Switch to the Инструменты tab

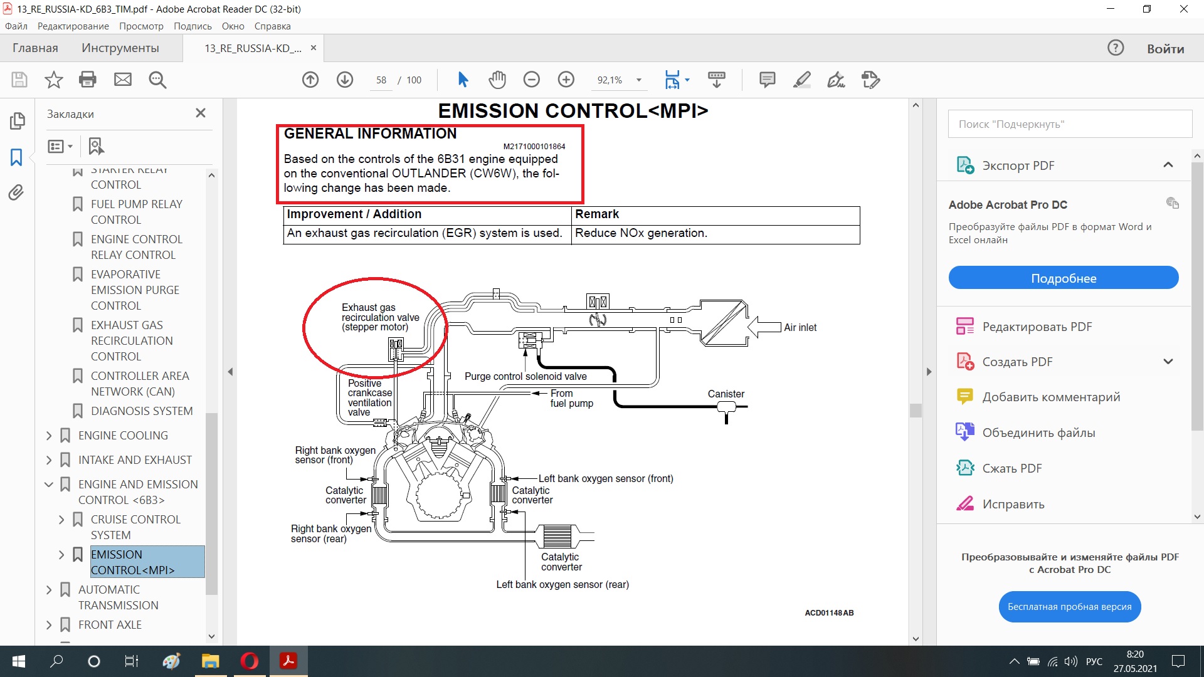pyautogui.click(x=120, y=48)
